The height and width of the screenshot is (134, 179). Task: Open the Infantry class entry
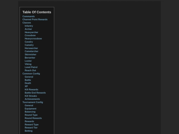tap(29, 26)
